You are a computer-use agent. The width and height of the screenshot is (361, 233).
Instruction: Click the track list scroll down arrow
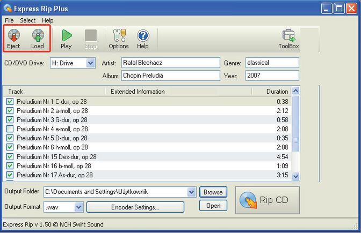point(295,176)
